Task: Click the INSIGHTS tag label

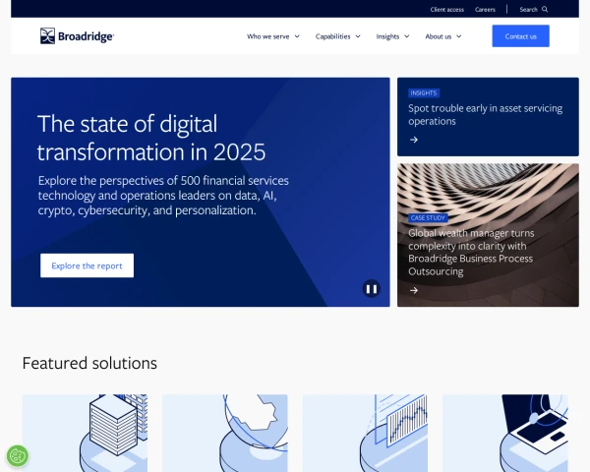Action: (424, 93)
